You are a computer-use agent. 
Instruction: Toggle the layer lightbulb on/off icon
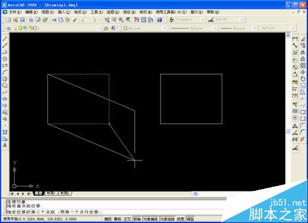[15, 28]
